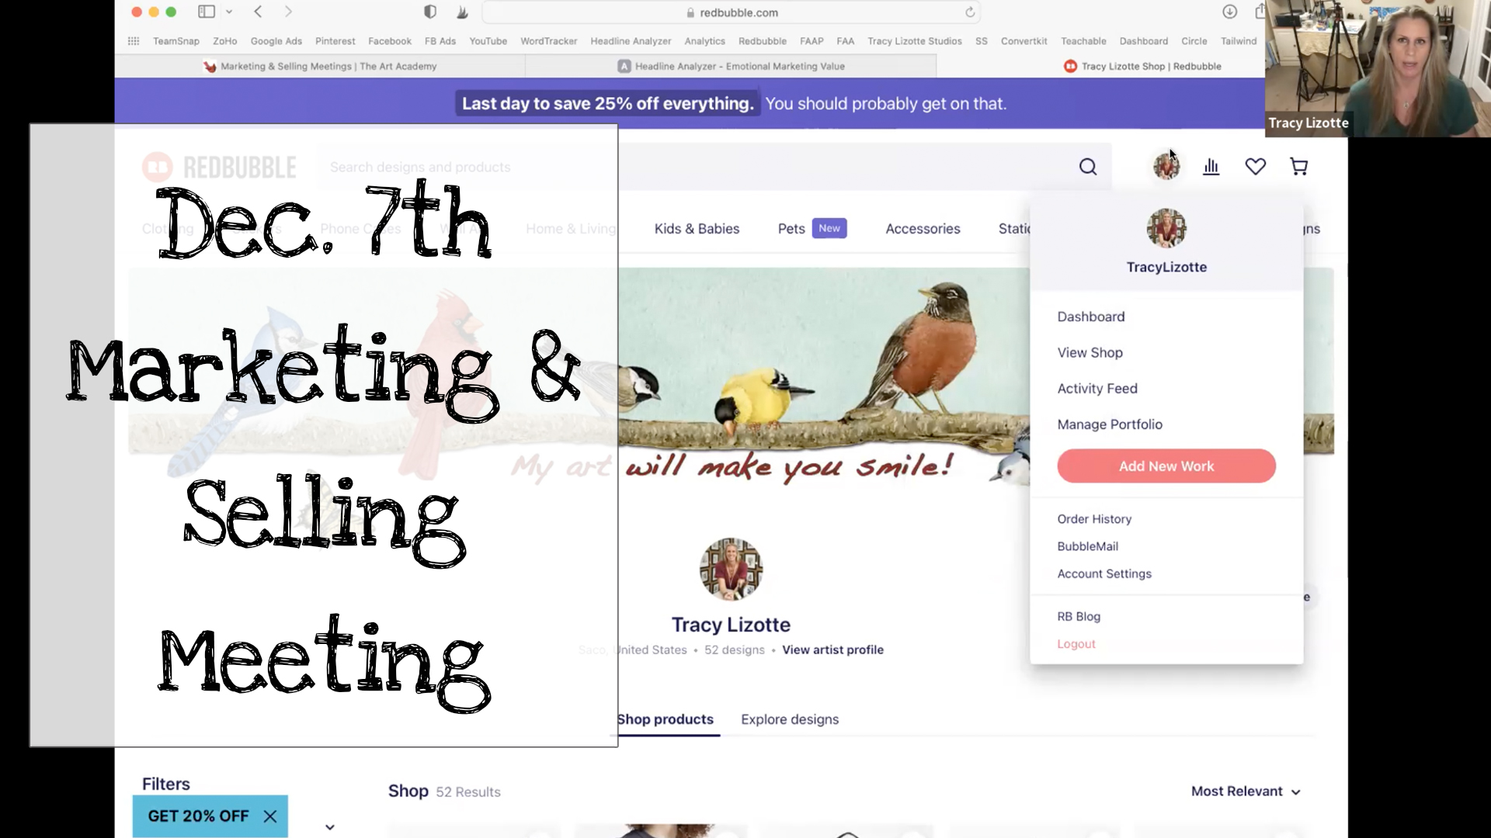Open RB Blog link
The width and height of the screenshot is (1491, 838).
coord(1078,617)
